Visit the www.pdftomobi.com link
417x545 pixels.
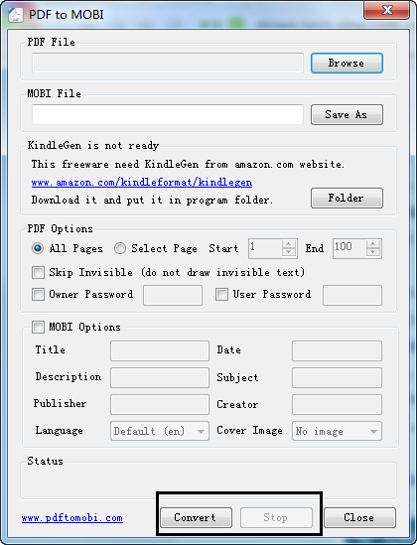71,518
